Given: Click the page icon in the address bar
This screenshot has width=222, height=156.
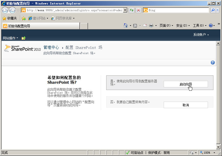Looking at the screenshot, I should (x=24, y=10).
